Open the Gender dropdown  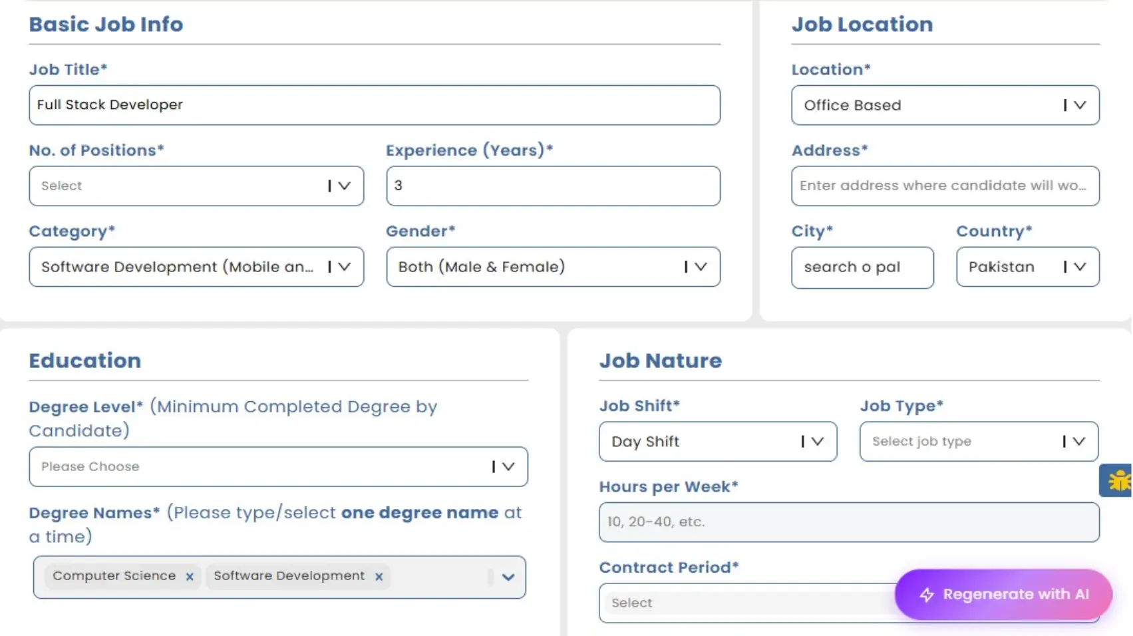pyautogui.click(x=553, y=267)
